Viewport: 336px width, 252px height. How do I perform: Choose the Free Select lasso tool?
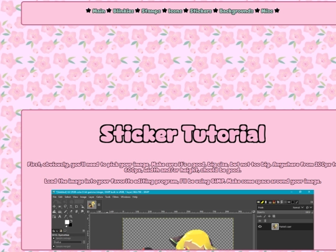[x=65, y=207]
